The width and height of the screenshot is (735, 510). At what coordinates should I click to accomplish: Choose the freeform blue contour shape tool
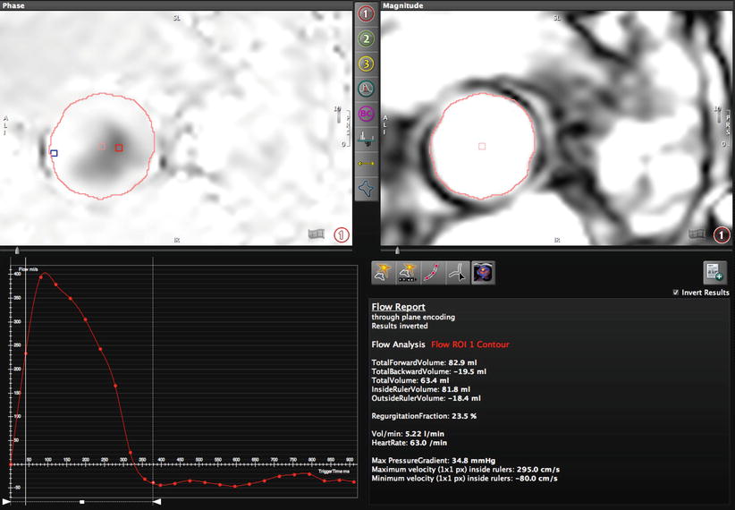(x=366, y=189)
